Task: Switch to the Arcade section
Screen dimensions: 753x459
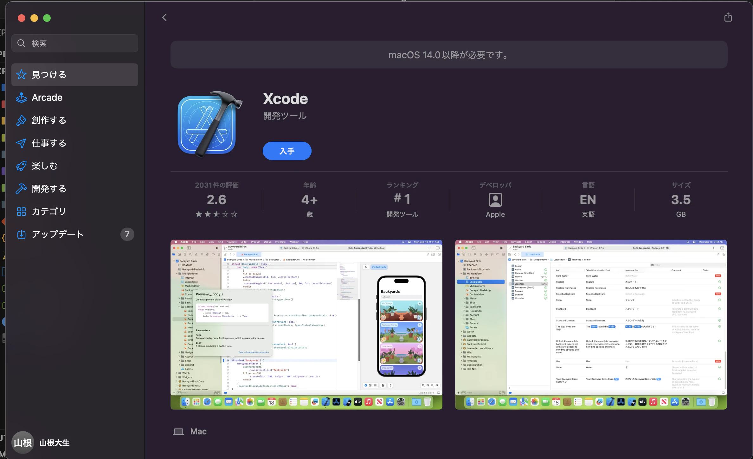Action: tap(75, 98)
